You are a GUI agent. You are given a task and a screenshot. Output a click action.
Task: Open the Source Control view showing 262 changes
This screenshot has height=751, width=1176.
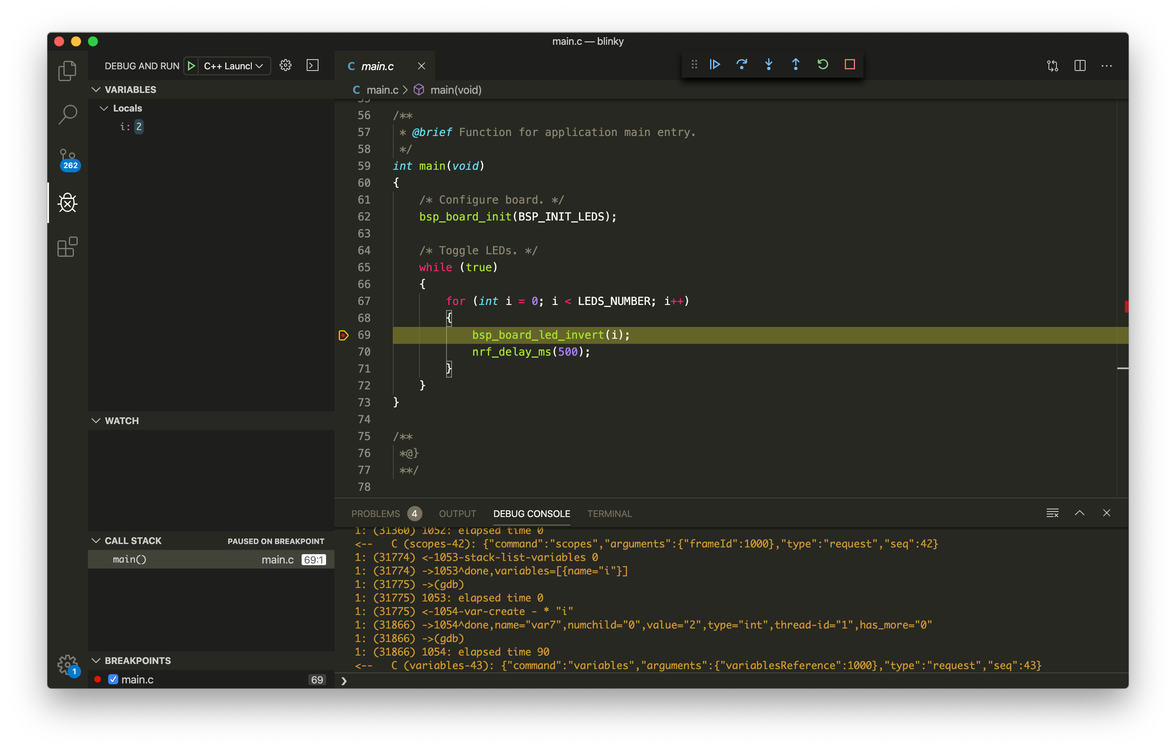[68, 159]
